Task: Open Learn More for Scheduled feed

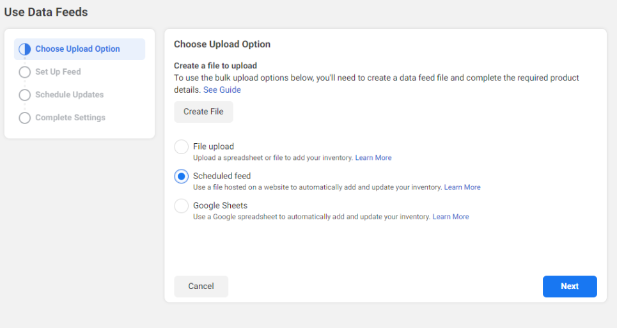Action: point(462,187)
